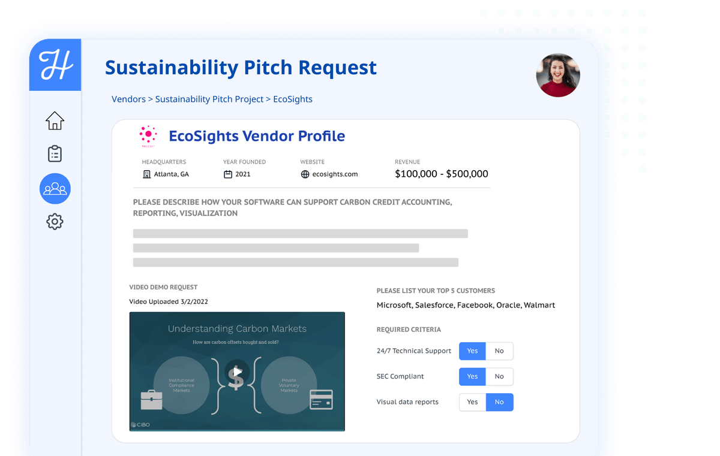Screen dimensions: 720x456
Task: Click the EcoSights dotted logo icon
Action: pyautogui.click(x=148, y=135)
